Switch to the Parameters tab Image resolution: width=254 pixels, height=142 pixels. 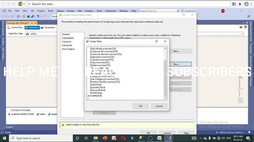[x=48, y=28]
